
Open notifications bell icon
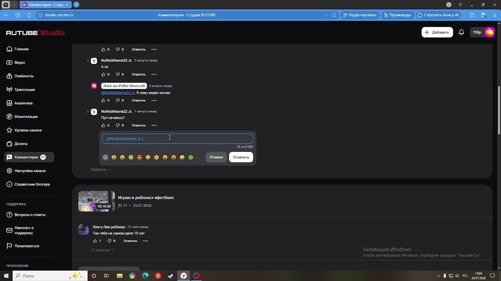pyautogui.click(x=461, y=32)
